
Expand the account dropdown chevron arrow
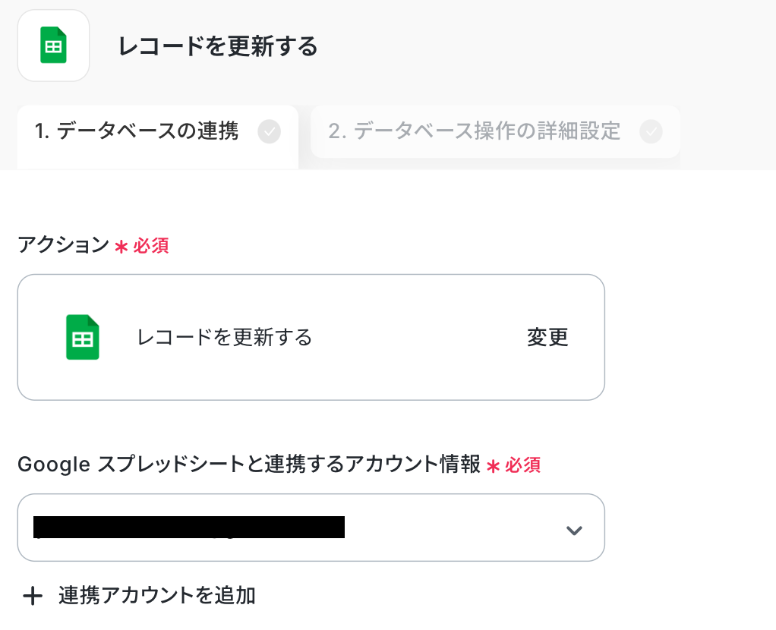[x=574, y=530]
